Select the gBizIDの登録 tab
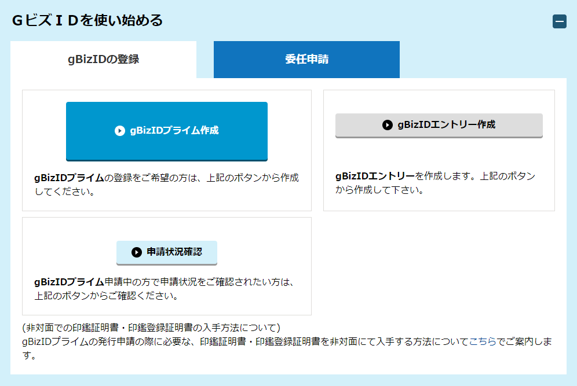Screen dimensions: 577x386 [x=103, y=58]
